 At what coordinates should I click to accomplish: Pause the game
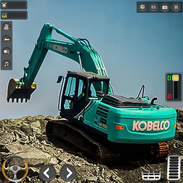point(176,7)
